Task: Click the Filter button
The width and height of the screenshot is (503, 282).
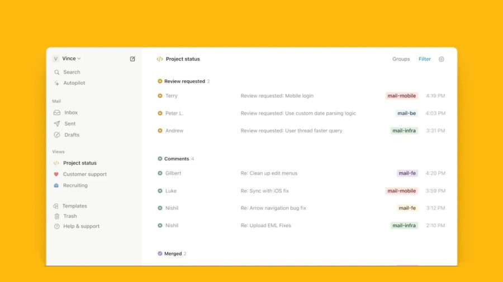Action: coord(424,59)
